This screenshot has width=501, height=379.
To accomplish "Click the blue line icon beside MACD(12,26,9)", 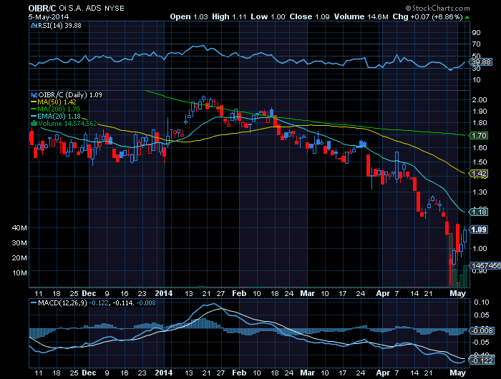I will coord(34,302).
